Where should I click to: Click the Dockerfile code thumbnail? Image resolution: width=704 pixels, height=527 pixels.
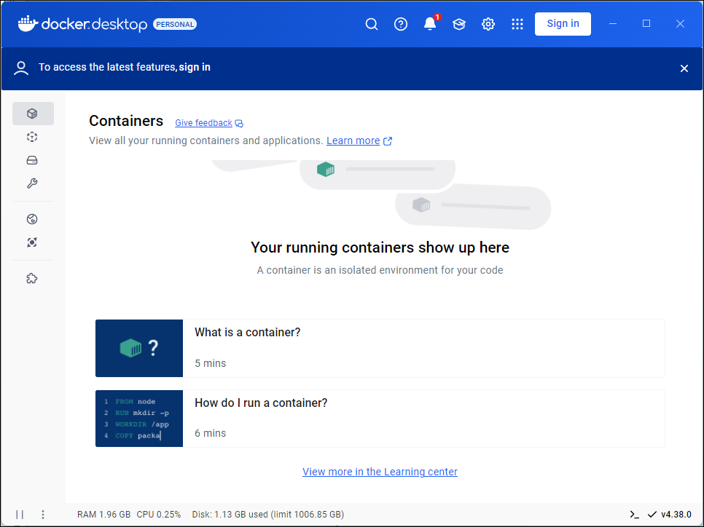click(x=139, y=419)
